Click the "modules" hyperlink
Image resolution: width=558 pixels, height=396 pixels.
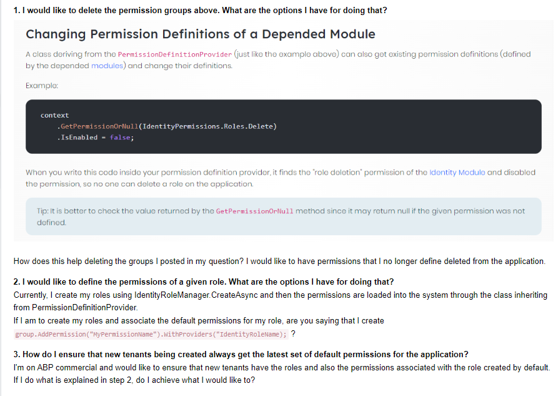(x=107, y=66)
